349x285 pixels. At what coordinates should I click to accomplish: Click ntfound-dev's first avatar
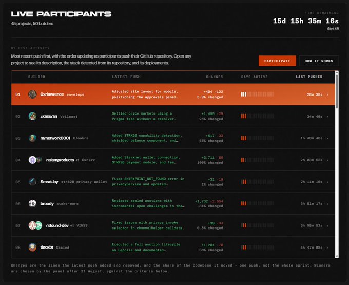pyautogui.click(x=32, y=225)
